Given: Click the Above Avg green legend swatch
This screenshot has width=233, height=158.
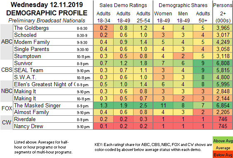Looking at the screenshot, I should coord(223,141).
